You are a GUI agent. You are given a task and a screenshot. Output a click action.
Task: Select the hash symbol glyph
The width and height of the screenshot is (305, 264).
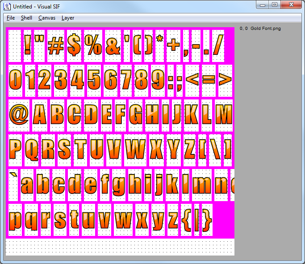click(56, 45)
